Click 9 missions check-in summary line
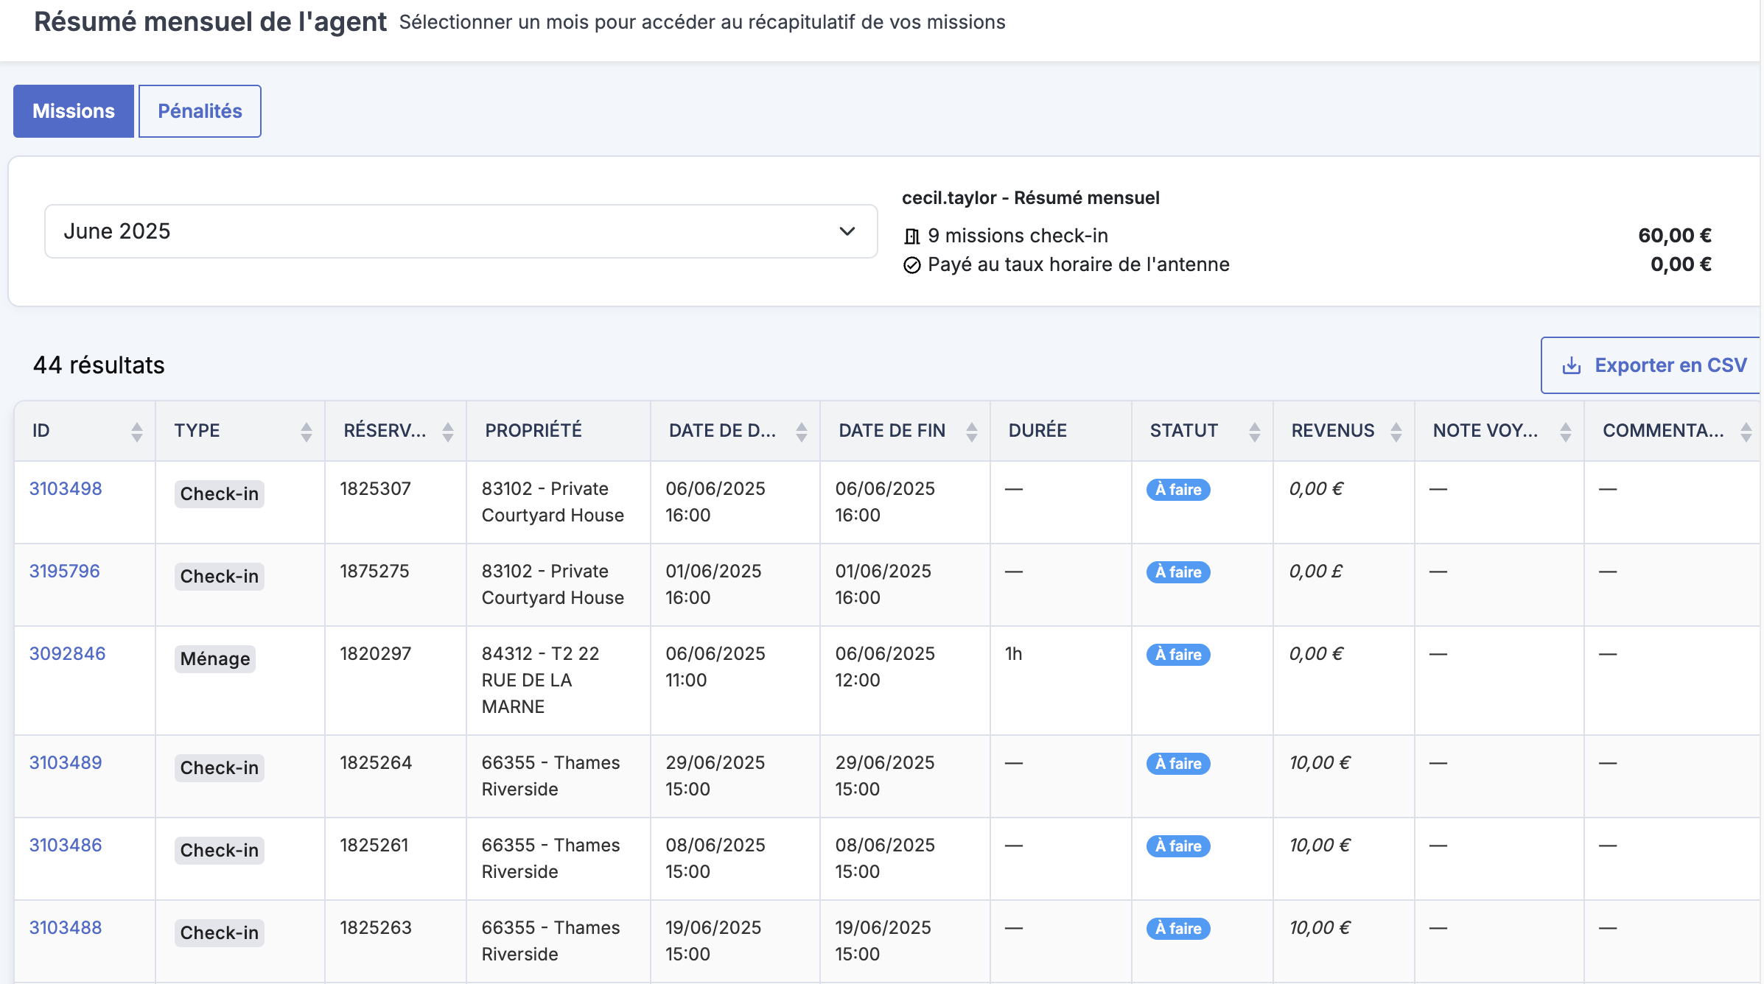 pyautogui.click(x=1018, y=236)
